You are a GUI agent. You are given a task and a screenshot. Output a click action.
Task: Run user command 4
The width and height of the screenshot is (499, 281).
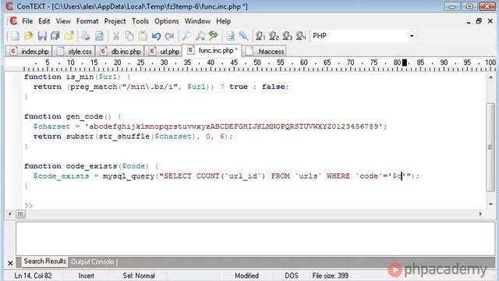point(301,36)
